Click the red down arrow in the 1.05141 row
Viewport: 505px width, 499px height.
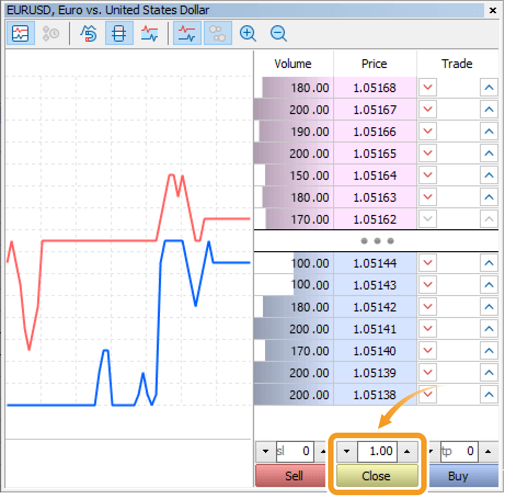[x=428, y=329]
